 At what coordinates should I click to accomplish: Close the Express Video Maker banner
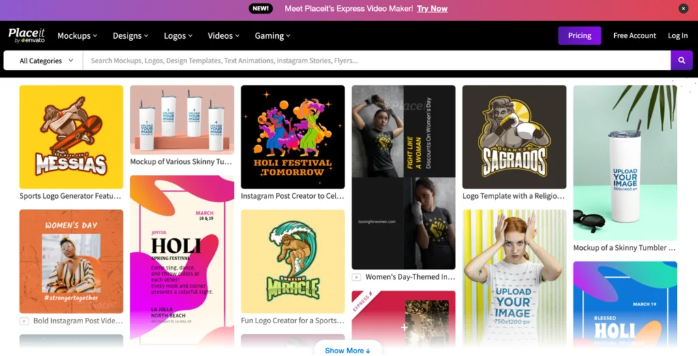[683, 9]
